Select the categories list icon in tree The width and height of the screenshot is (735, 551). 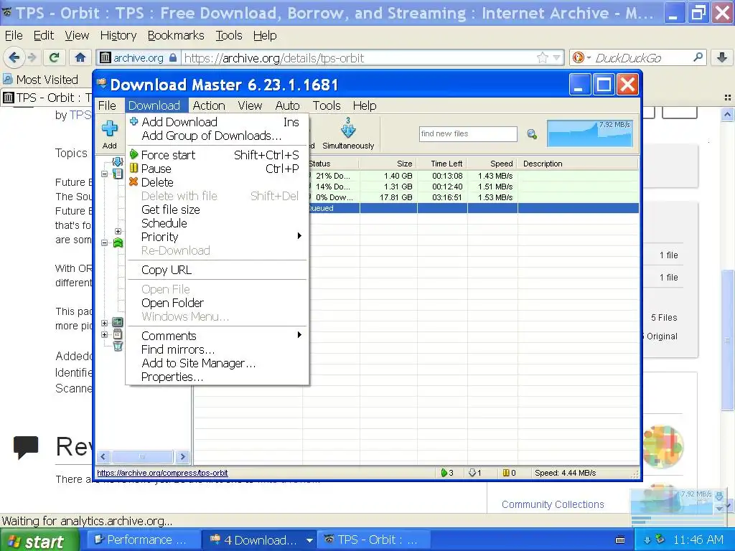(118, 174)
